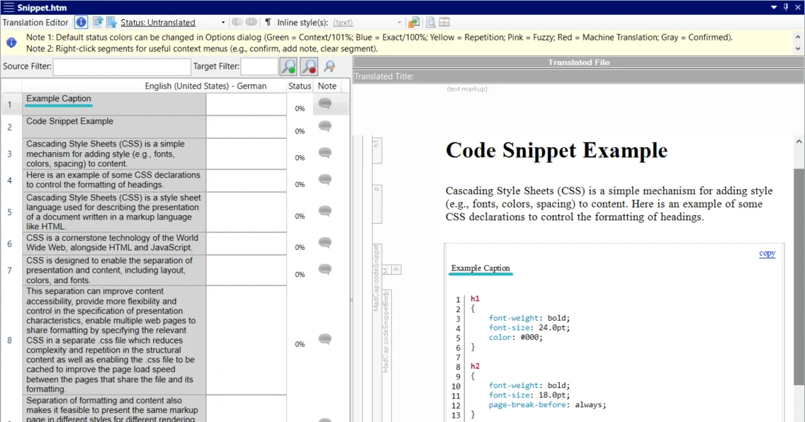Image resolution: width=805 pixels, height=422 pixels.
Task: Click inside the Source Filter text field
Action: tap(121, 67)
